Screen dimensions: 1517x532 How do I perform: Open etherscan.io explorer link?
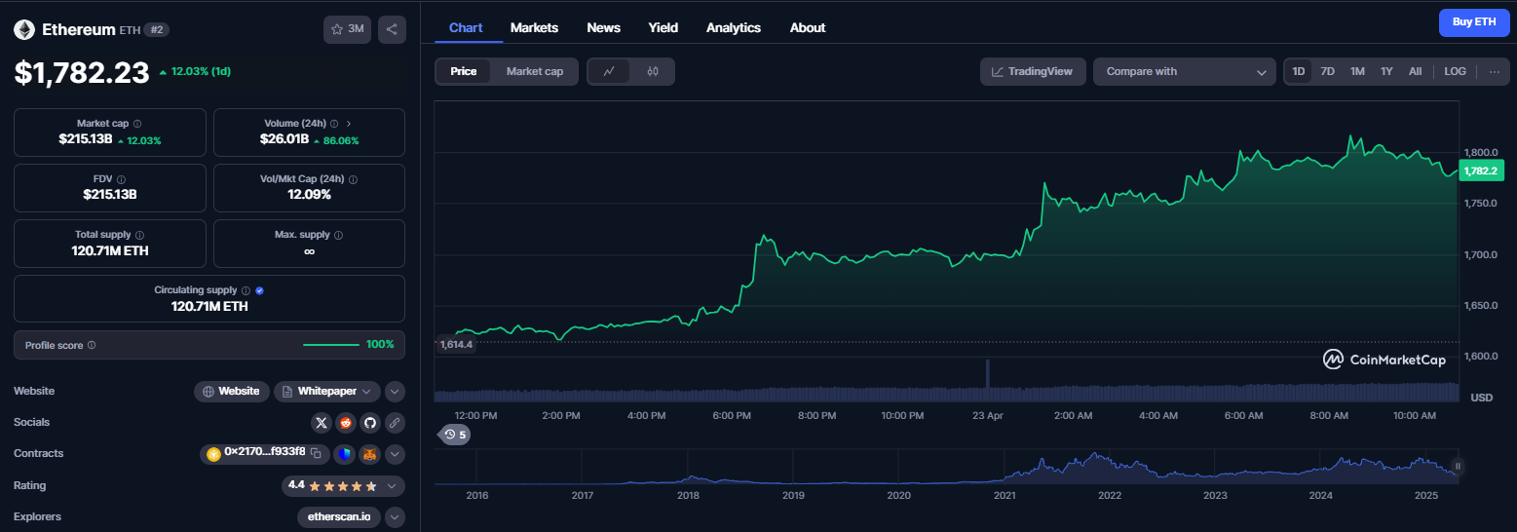[x=339, y=516]
